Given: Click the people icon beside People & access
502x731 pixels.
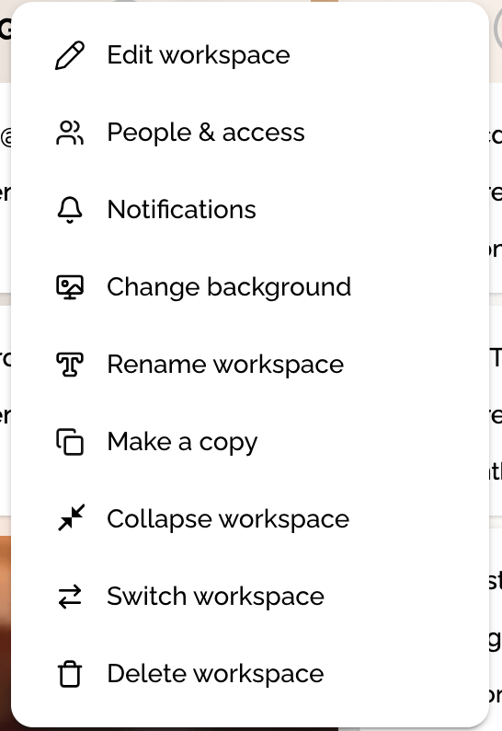Looking at the screenshot, I should [x=70, y=133].
